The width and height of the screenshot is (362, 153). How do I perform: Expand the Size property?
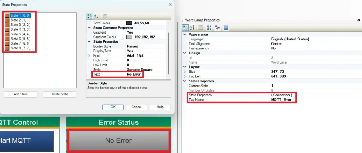[185, 72]
